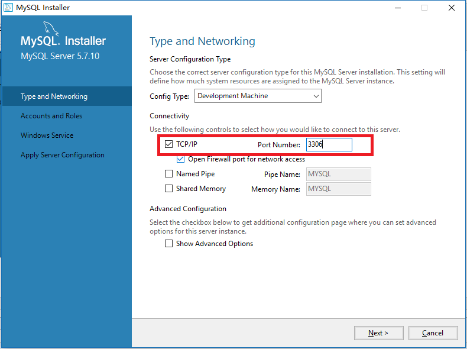Toggle Open Firewall port for network access

pyautogui.click(x=180, y=159)
